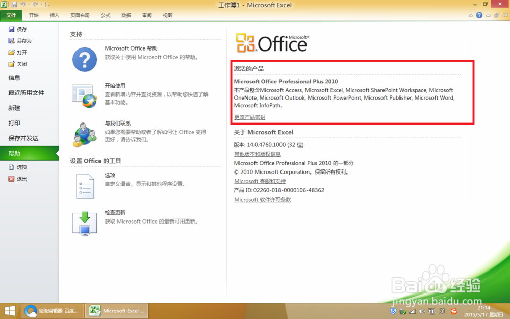Click the Undo arrow in title bar
510x319 pixels.
click(x=23, y=5)
